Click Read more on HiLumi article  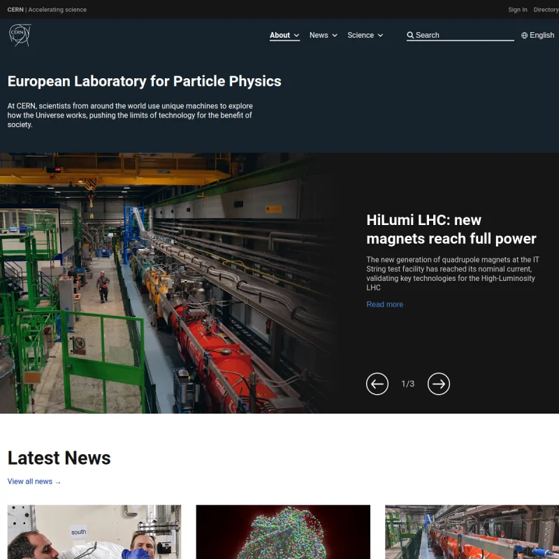point(385,304)
